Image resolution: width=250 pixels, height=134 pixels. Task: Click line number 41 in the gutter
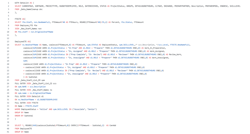tap(8, 132)
